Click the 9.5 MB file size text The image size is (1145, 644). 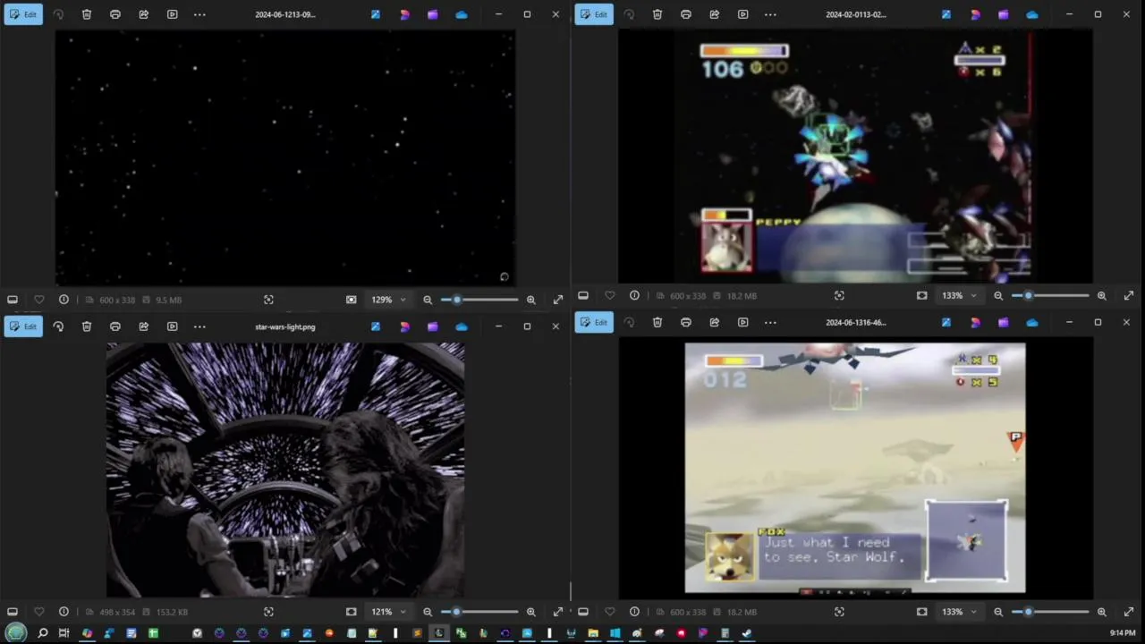(x=168, y=300)
